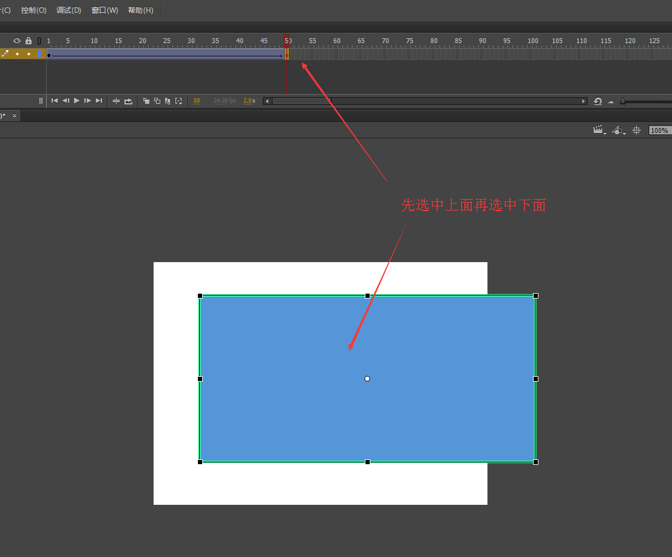This screenshot has height=557, width=672.
Task: Click the layer's pencil edit icon
Action: tap(5, 53)
